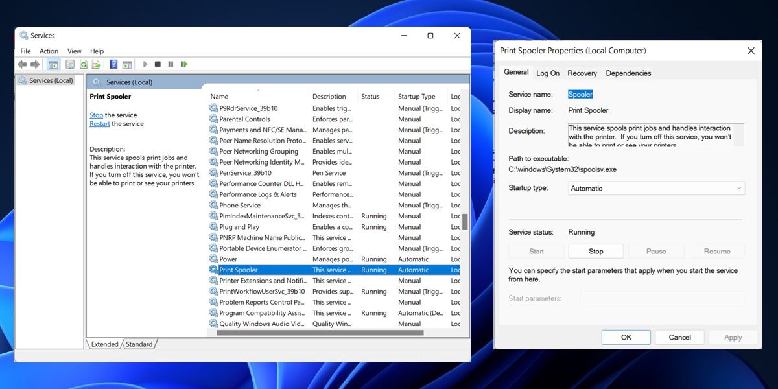Click the blue Help toolbar icon
778x389 pixels.
coord(113,64)
